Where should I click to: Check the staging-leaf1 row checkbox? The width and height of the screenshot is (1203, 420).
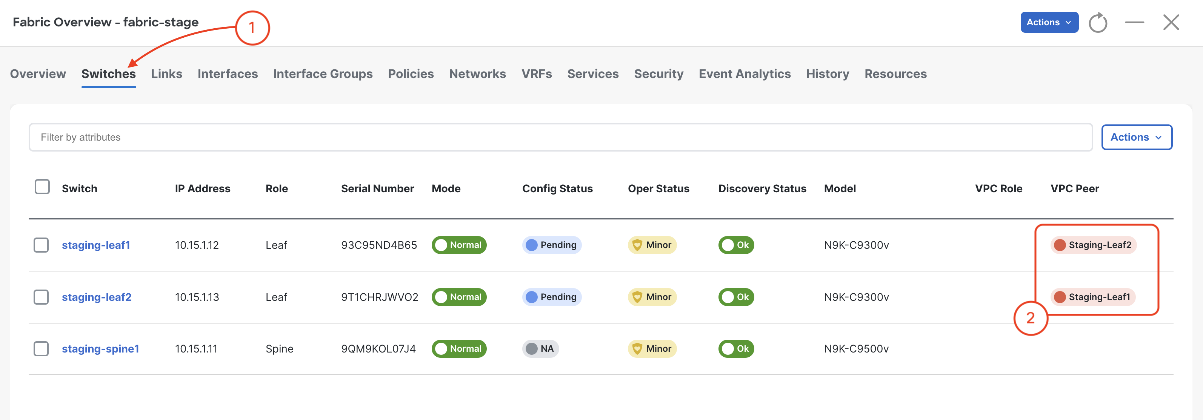41,245
